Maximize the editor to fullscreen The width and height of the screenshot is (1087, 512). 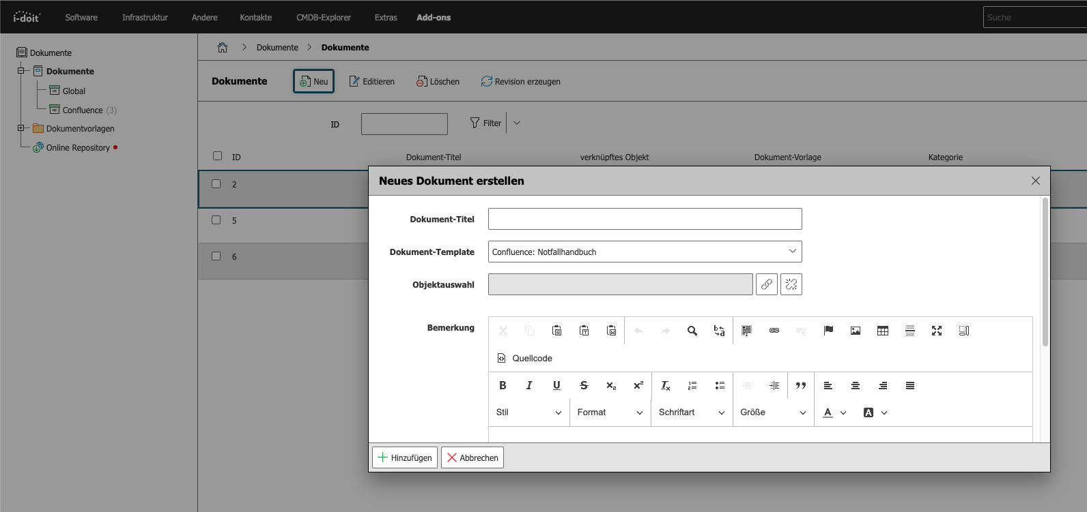(936, 331)
